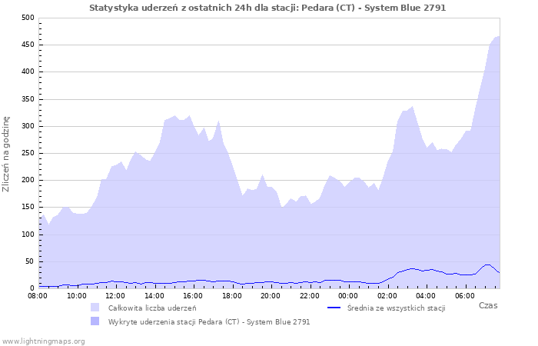Click the x-axis label 08:00
The width and height of the screenshot is (538, 346).
[x=38, y=296]
